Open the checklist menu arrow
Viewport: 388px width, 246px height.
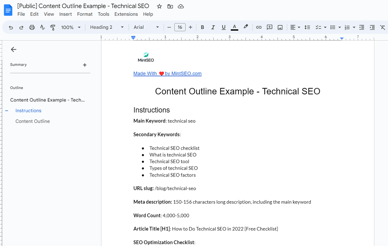pos(325,27)
